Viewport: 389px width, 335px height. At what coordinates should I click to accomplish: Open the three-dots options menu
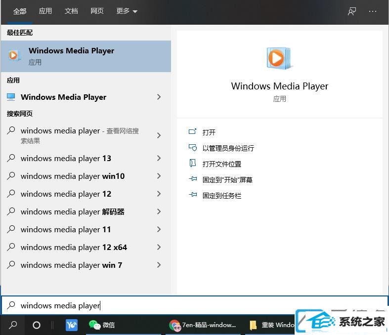(x=373, y=11)
